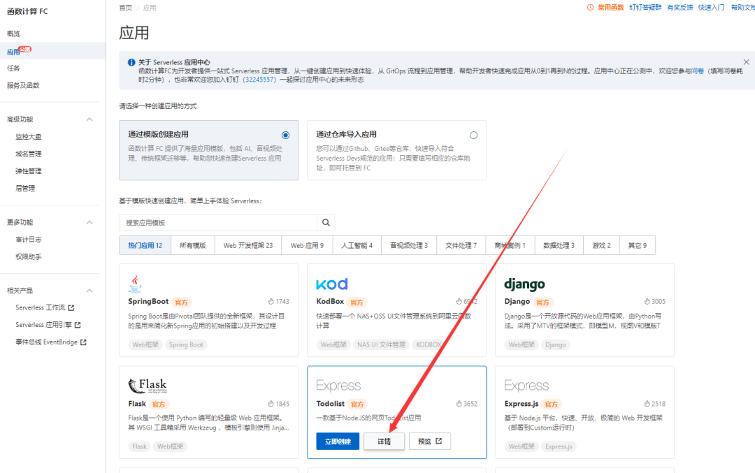
Task: Click the 公测 badge next to 应用
Action: [x=25, y=49]
